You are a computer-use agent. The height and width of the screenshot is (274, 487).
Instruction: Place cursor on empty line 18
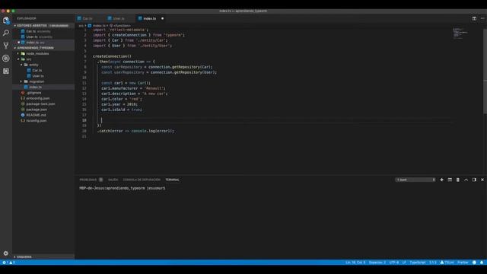(x=273, y=120)
